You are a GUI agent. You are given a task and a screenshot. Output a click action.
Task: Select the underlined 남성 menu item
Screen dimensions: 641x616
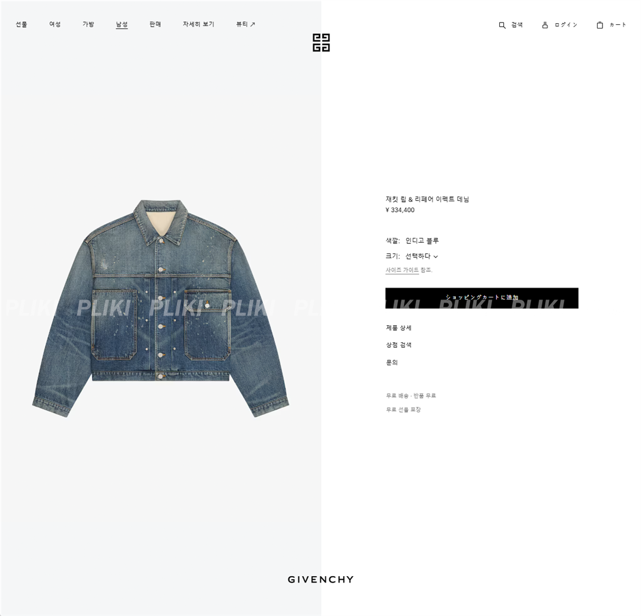(122, 24)
